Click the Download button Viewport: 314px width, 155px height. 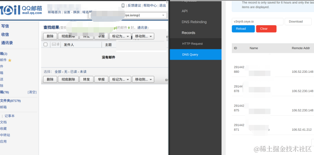[298, 22]
